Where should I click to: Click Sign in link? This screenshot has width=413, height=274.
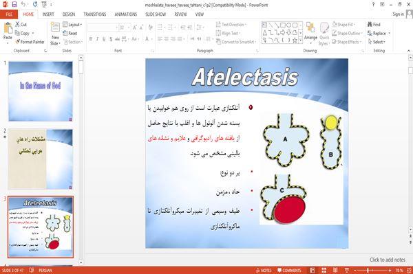tap(398, 14)
